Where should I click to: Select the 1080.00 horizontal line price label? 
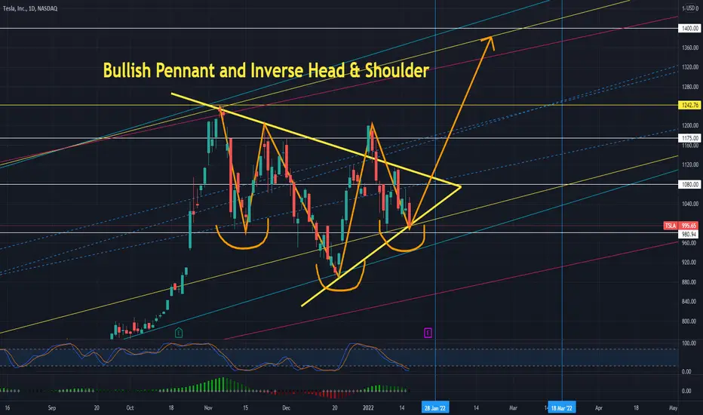pos(690,184)
